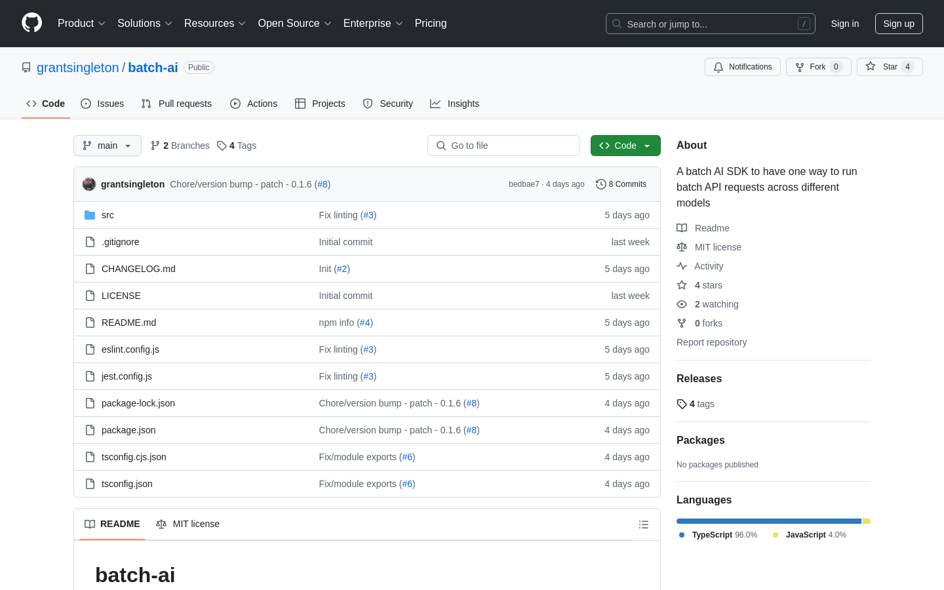
Task: Click the Sign up button
Action: 898,24
